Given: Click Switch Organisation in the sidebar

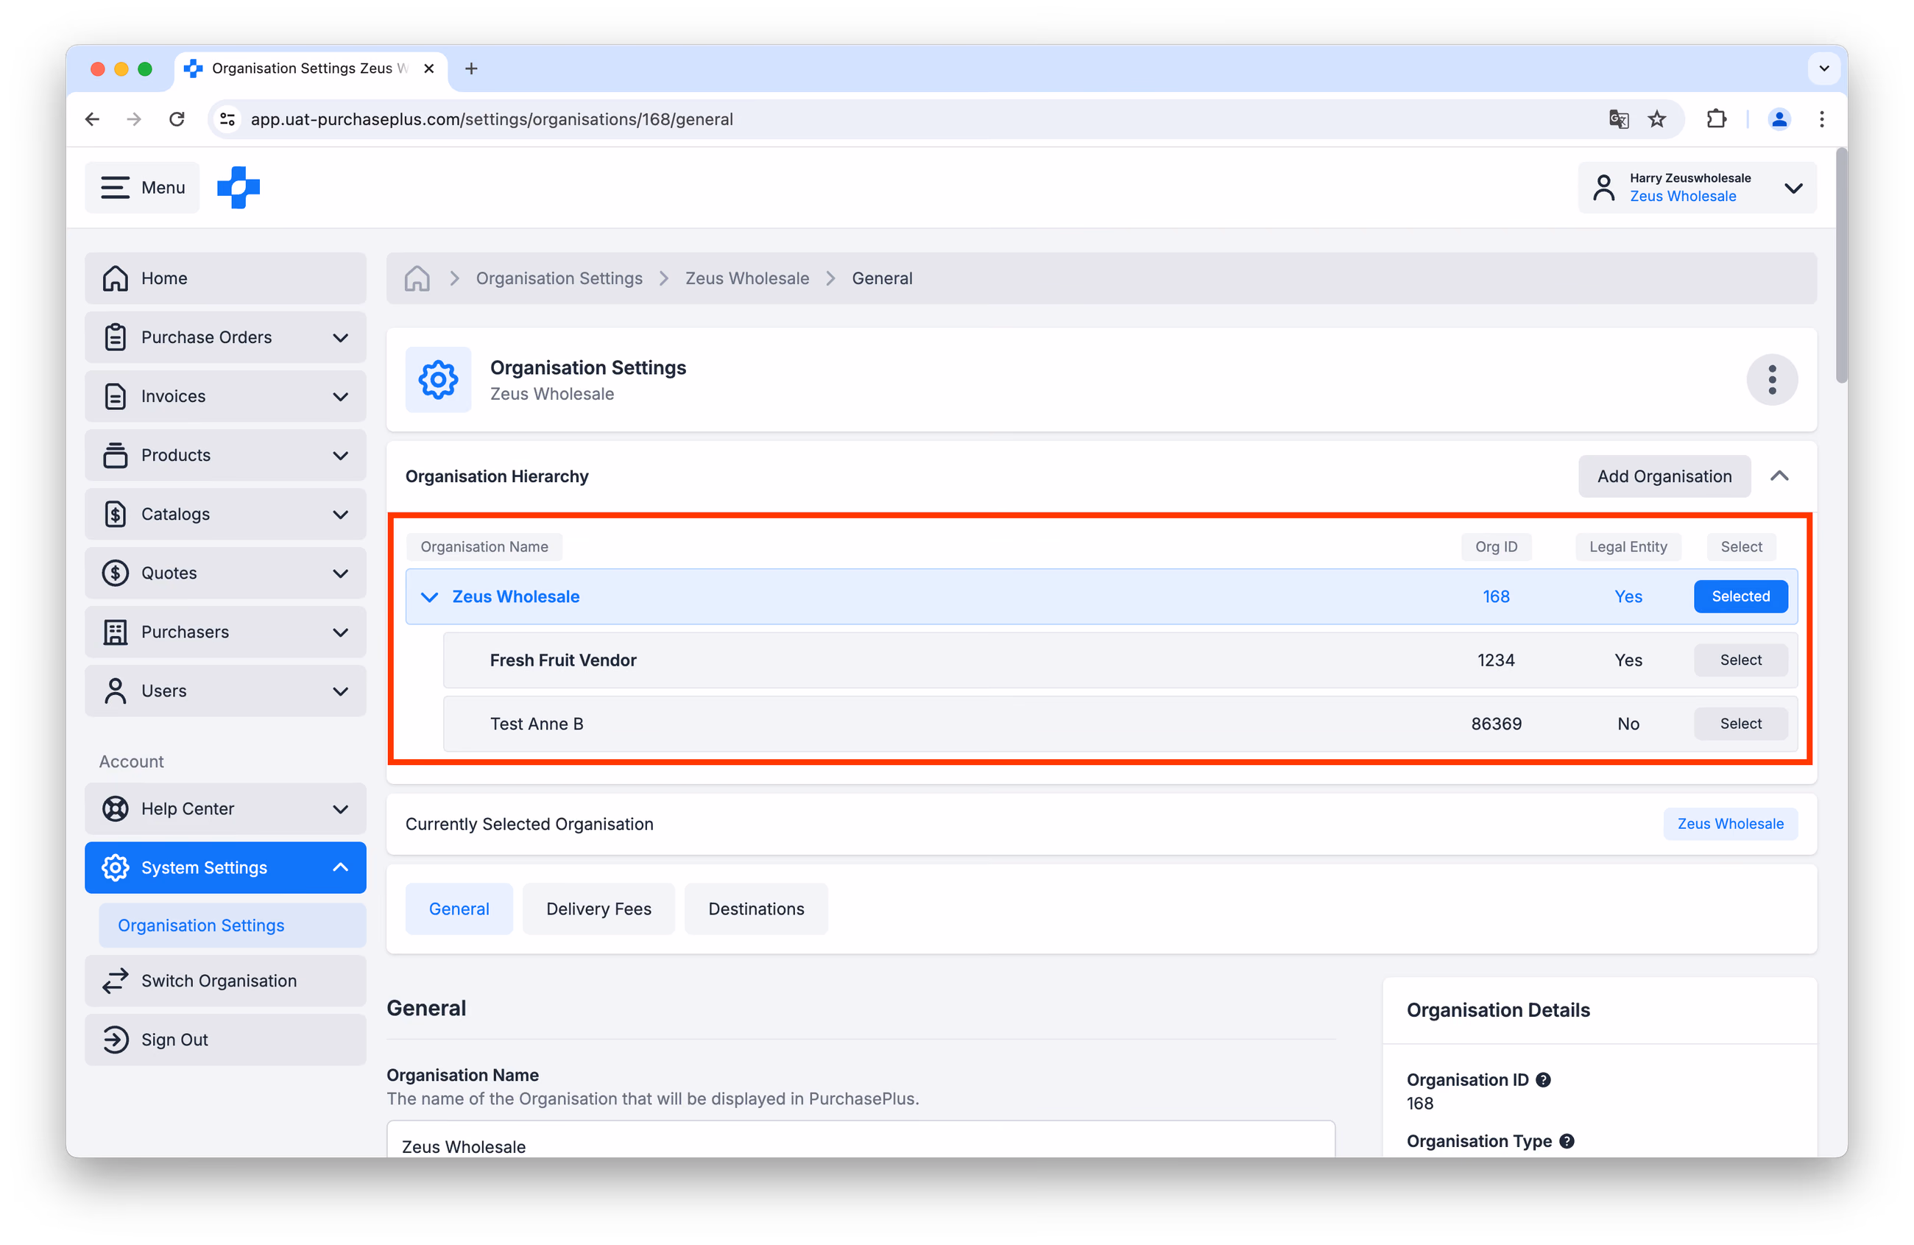Looking at the screenshot, I should click(225, 981).
